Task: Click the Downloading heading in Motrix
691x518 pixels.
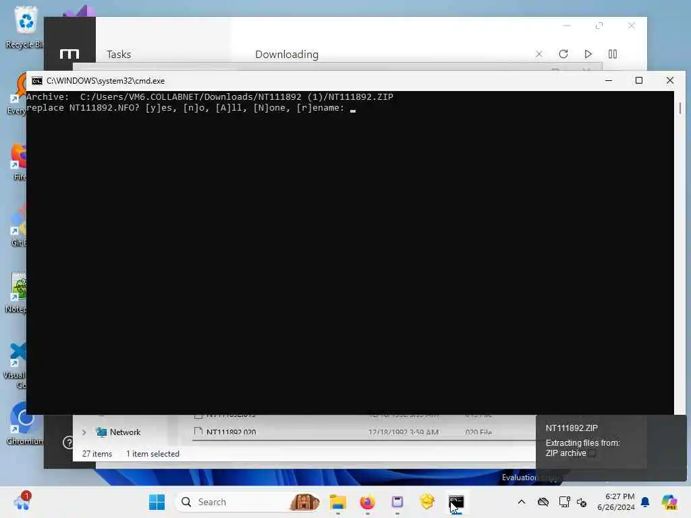Action: [x=287, y=55]
